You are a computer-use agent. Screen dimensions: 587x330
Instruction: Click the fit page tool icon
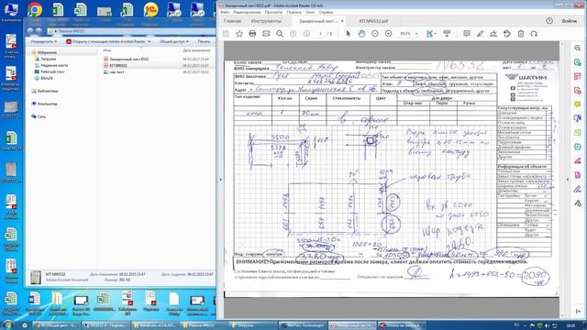click(429, 34)
